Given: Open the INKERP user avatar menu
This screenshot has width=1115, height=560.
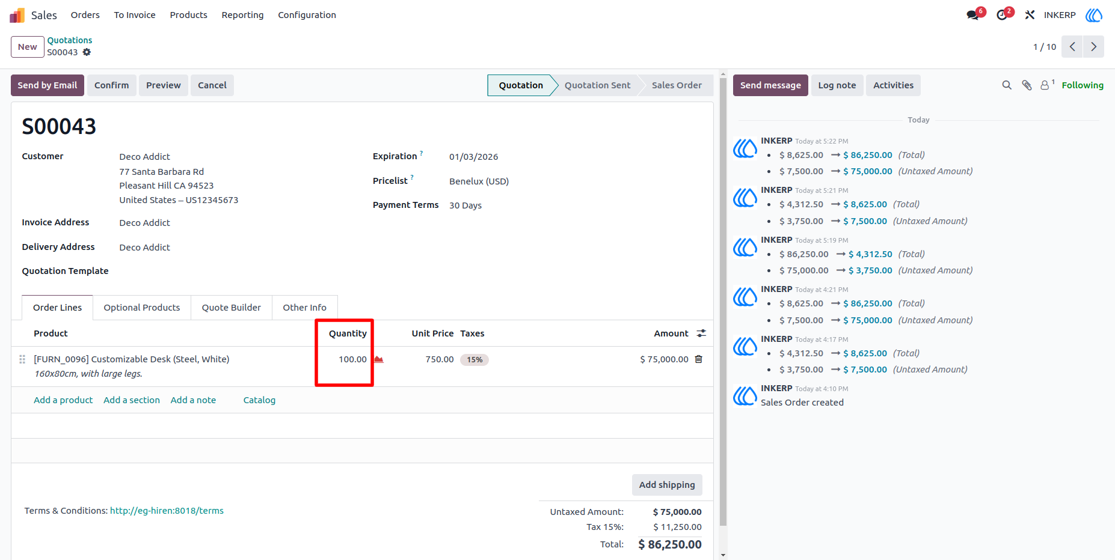Looking at the screenshot, I should (1094, 15).
